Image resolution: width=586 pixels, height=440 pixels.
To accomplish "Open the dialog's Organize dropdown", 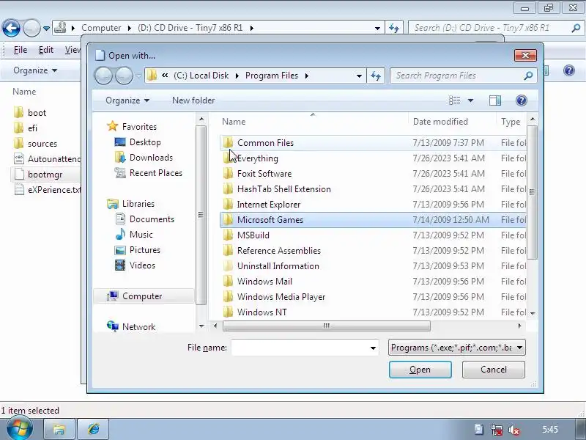I will point(127,100).
